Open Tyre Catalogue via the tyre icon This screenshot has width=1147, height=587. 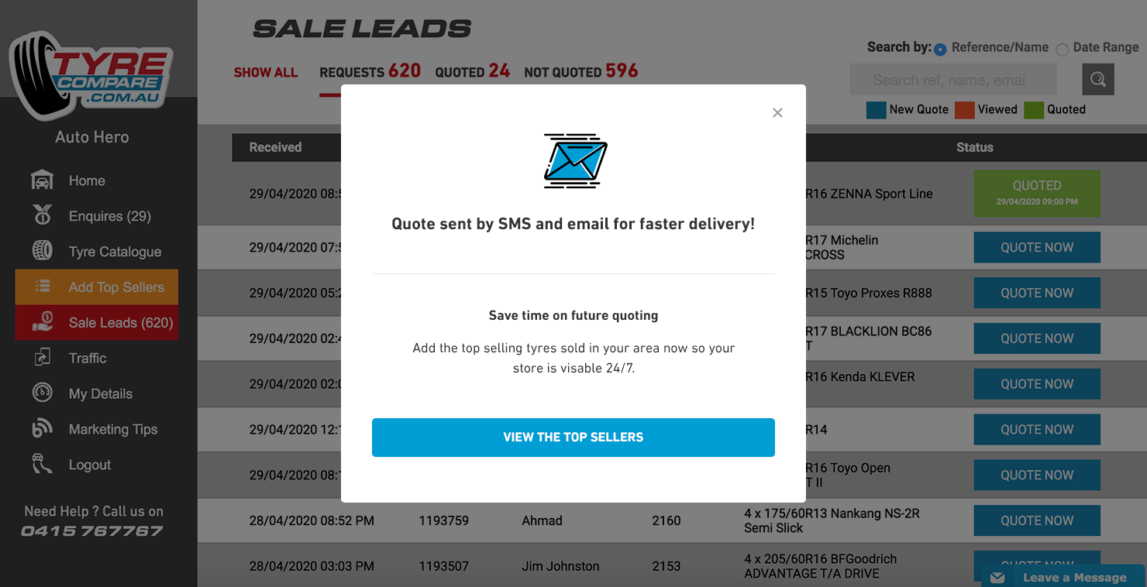pos(42,251)
